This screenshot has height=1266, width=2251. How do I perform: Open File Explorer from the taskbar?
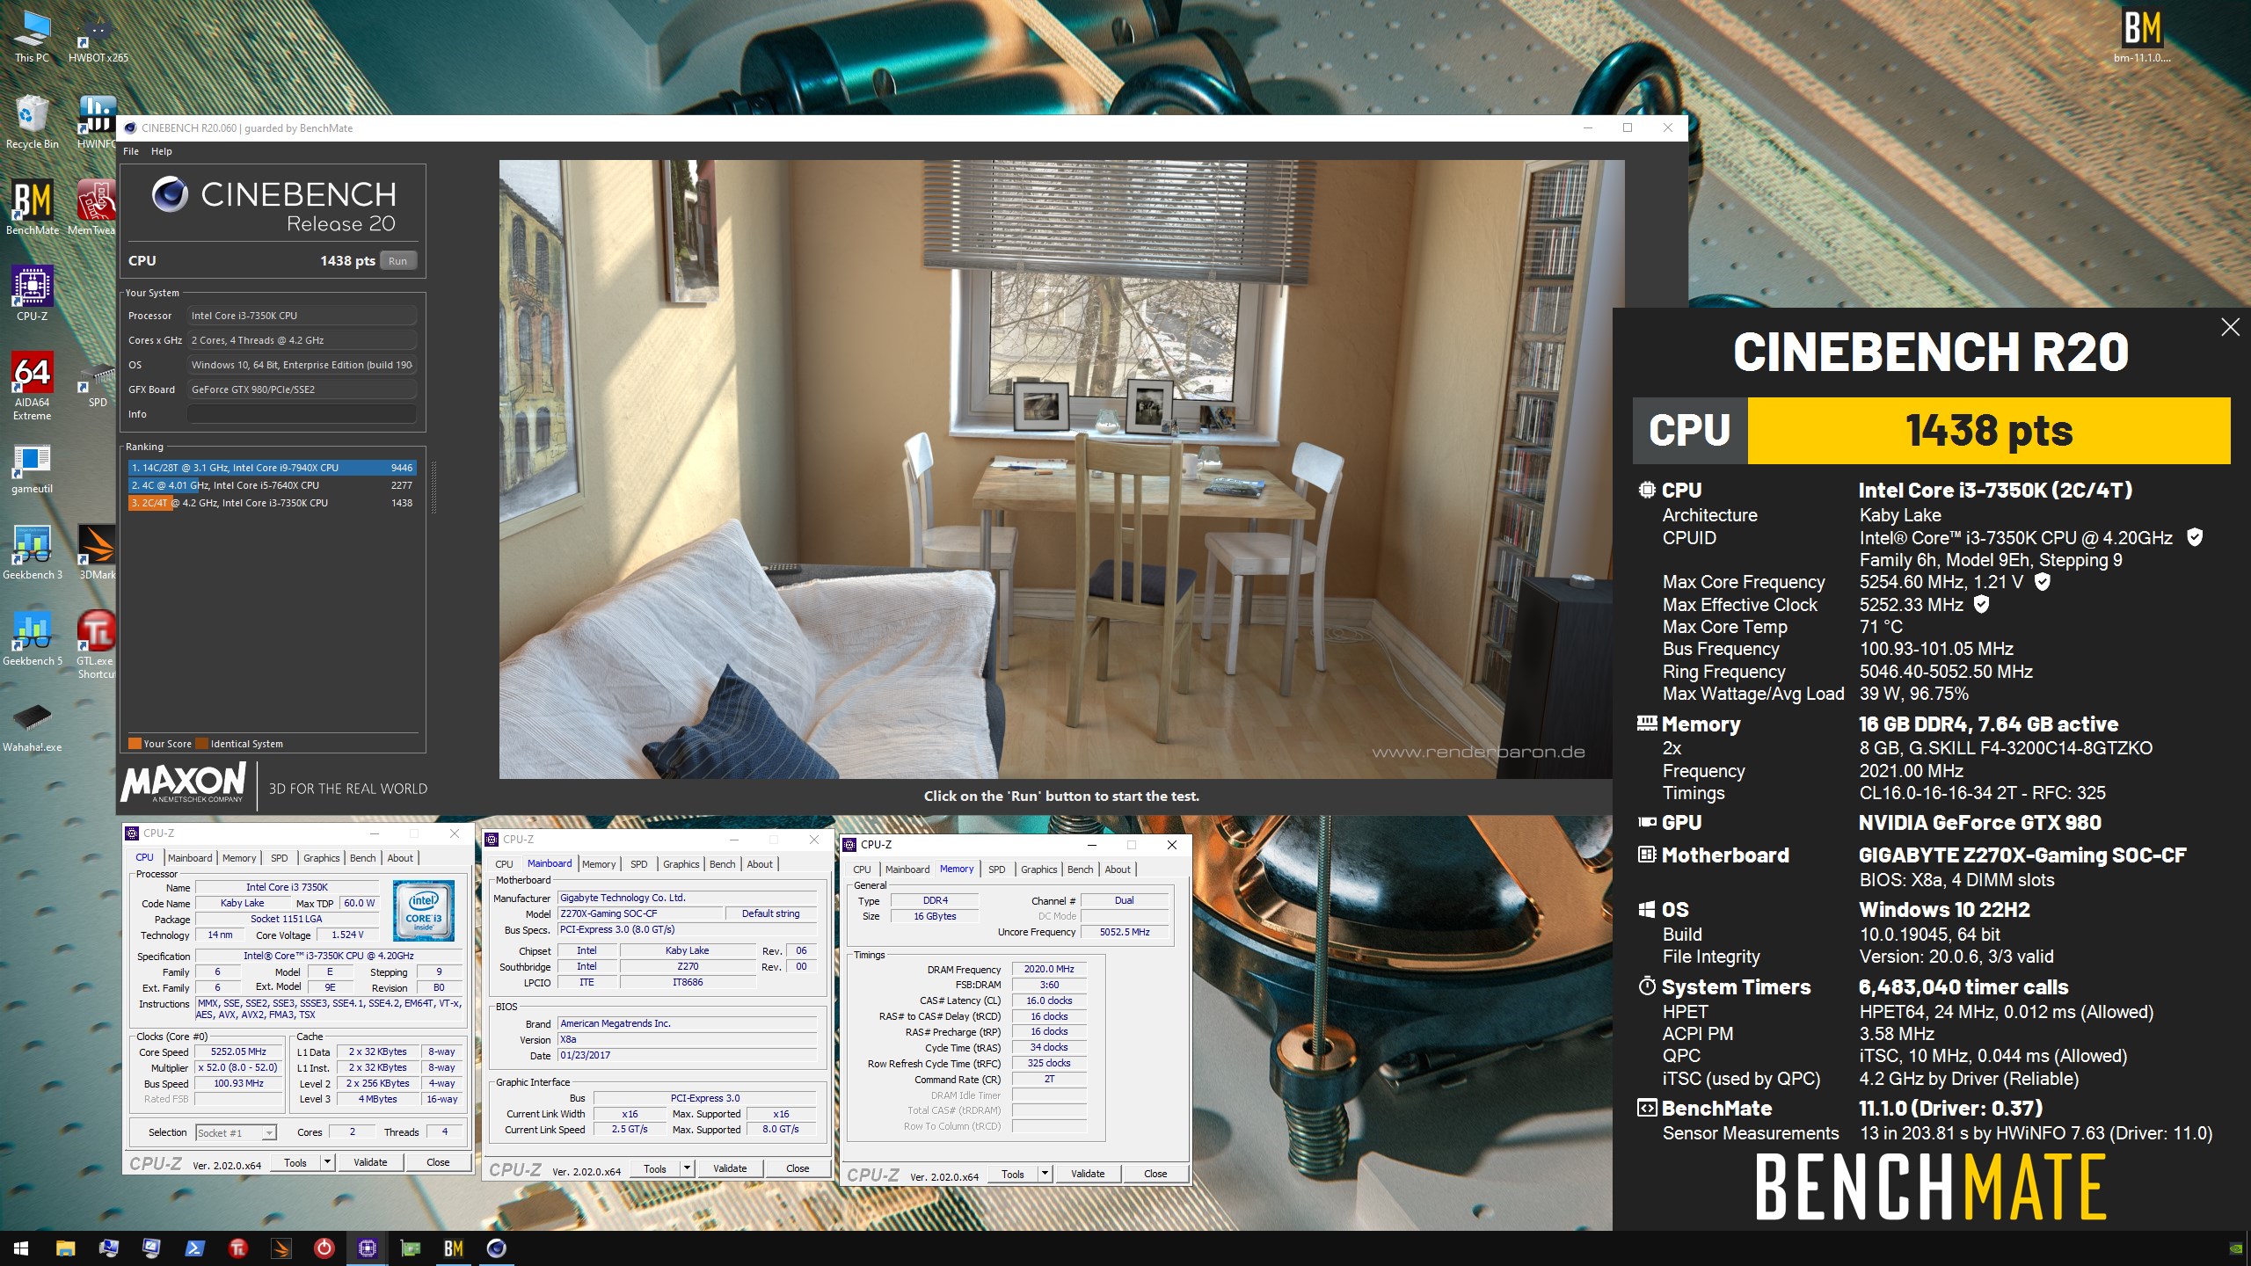pyautogui.click(x=65, y=1248)
